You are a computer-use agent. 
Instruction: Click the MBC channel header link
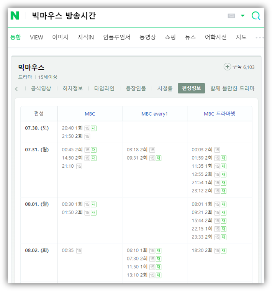90,114
